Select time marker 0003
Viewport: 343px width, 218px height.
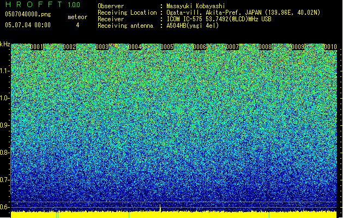tap(102, 47)
